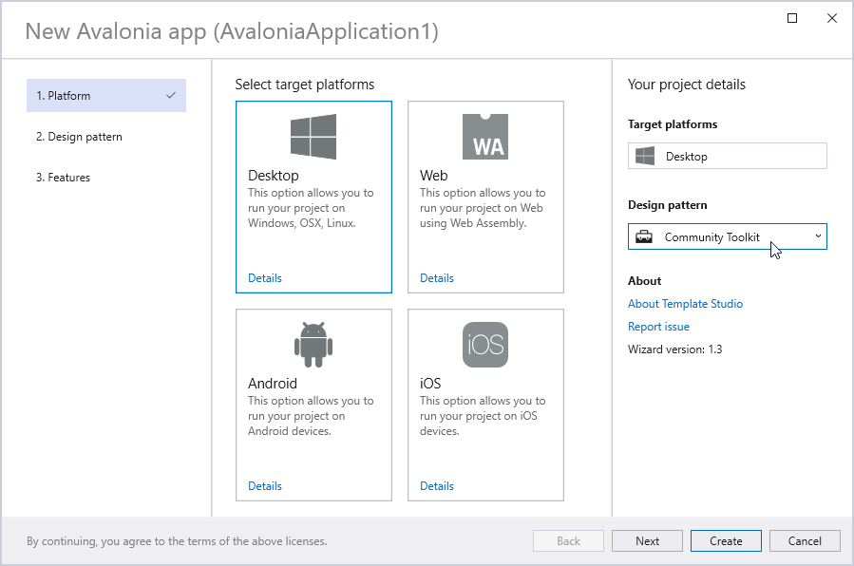
Task: Click the Your project details heading
Action: point(687,85)
